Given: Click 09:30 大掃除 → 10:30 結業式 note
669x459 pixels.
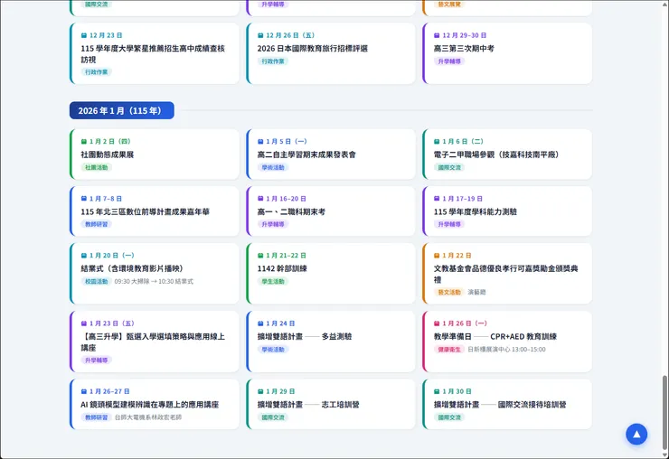Looking at the screenshot, I should click(154, 282).
